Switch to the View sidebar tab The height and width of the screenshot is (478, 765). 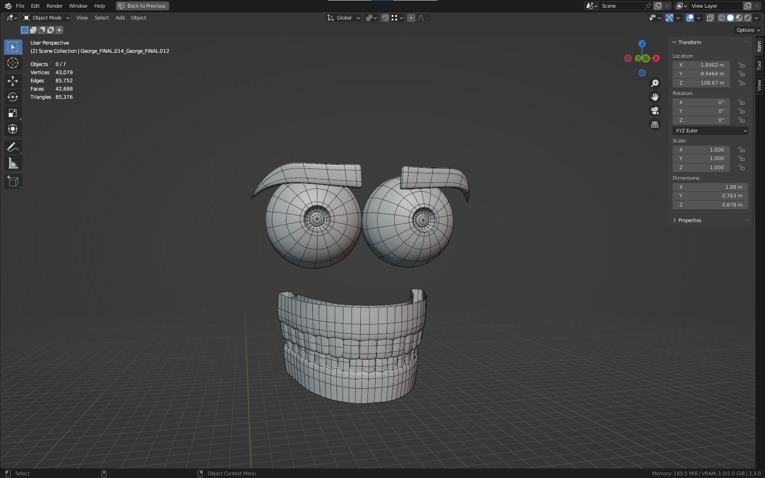click(759, 85)
